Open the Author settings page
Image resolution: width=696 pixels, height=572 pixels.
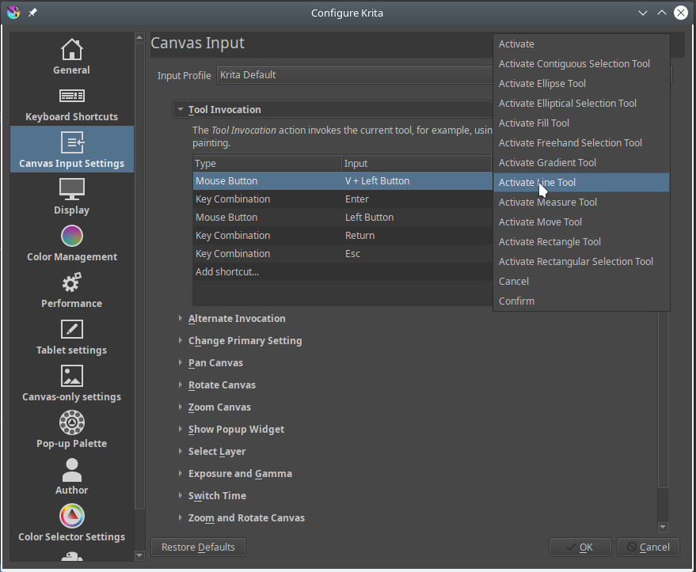[x=71, y=476]
